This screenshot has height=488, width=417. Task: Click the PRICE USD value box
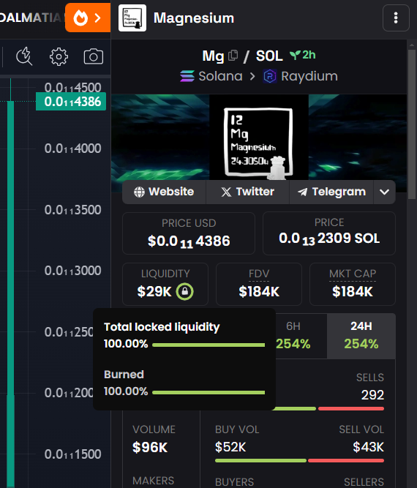(189, 233)
